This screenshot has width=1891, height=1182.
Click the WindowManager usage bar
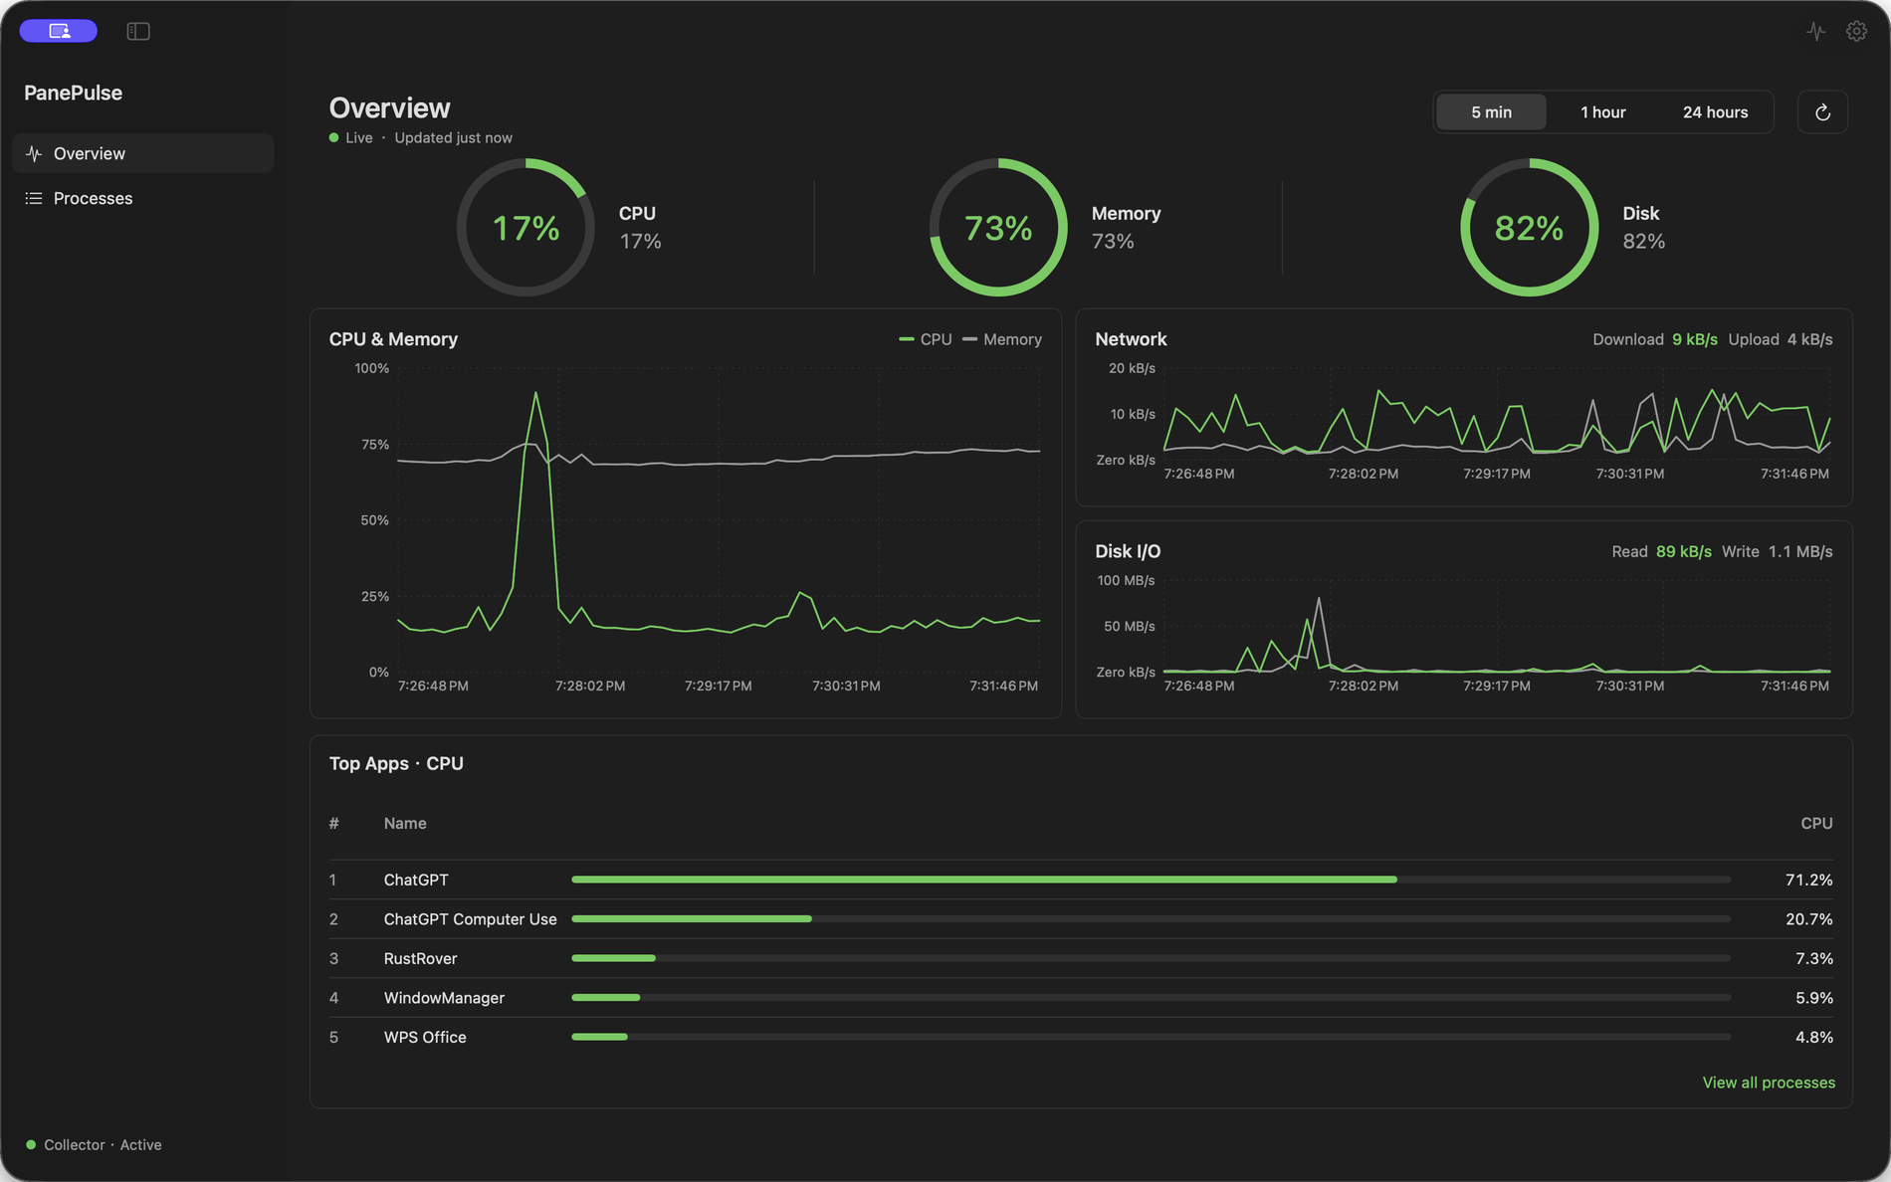coord(1151,997)
